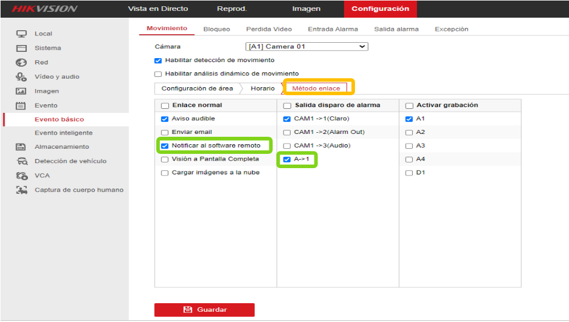Toggle the A2 recording channel checkbox

click(x=409, y=132)
